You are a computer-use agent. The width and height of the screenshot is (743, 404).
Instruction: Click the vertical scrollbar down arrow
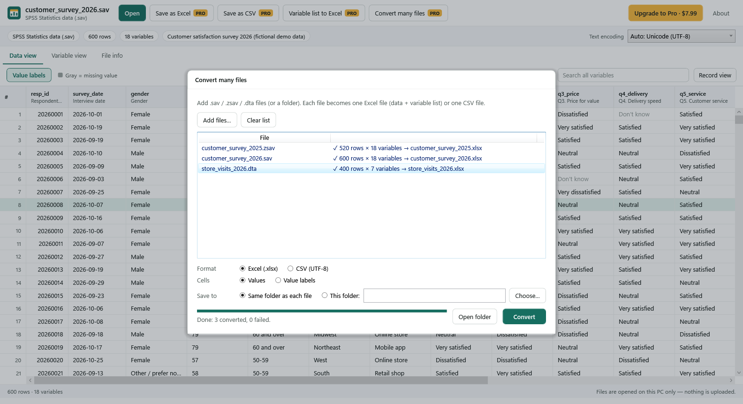pos(739,373)
